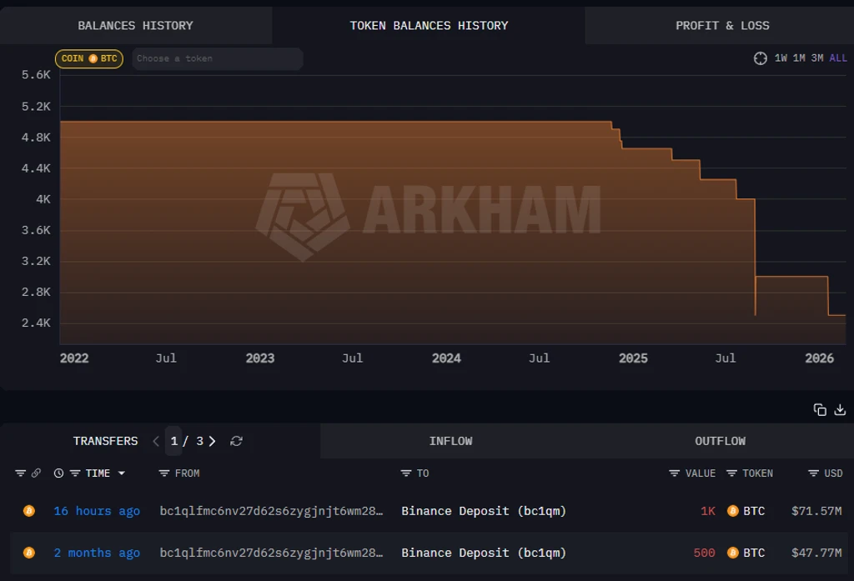
Task: Click the 'Choose a token' input field
Action: click(x=218, y=59)
